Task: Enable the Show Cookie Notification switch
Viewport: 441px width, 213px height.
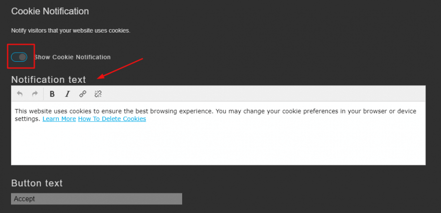Action: pos(19,57)
